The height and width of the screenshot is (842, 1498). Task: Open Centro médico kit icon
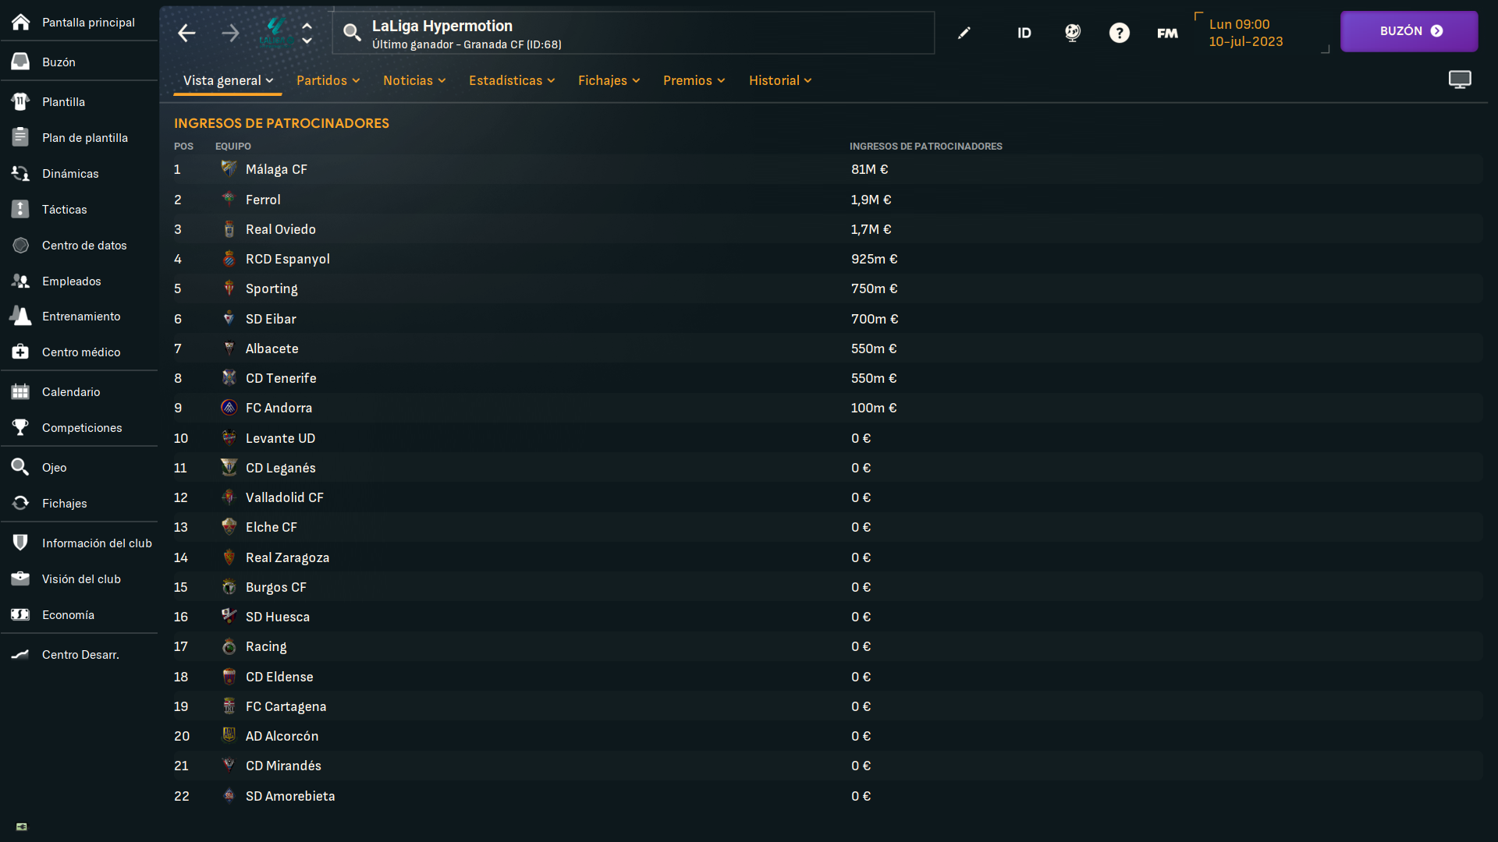pyautogui.click(x=21, y=352)
